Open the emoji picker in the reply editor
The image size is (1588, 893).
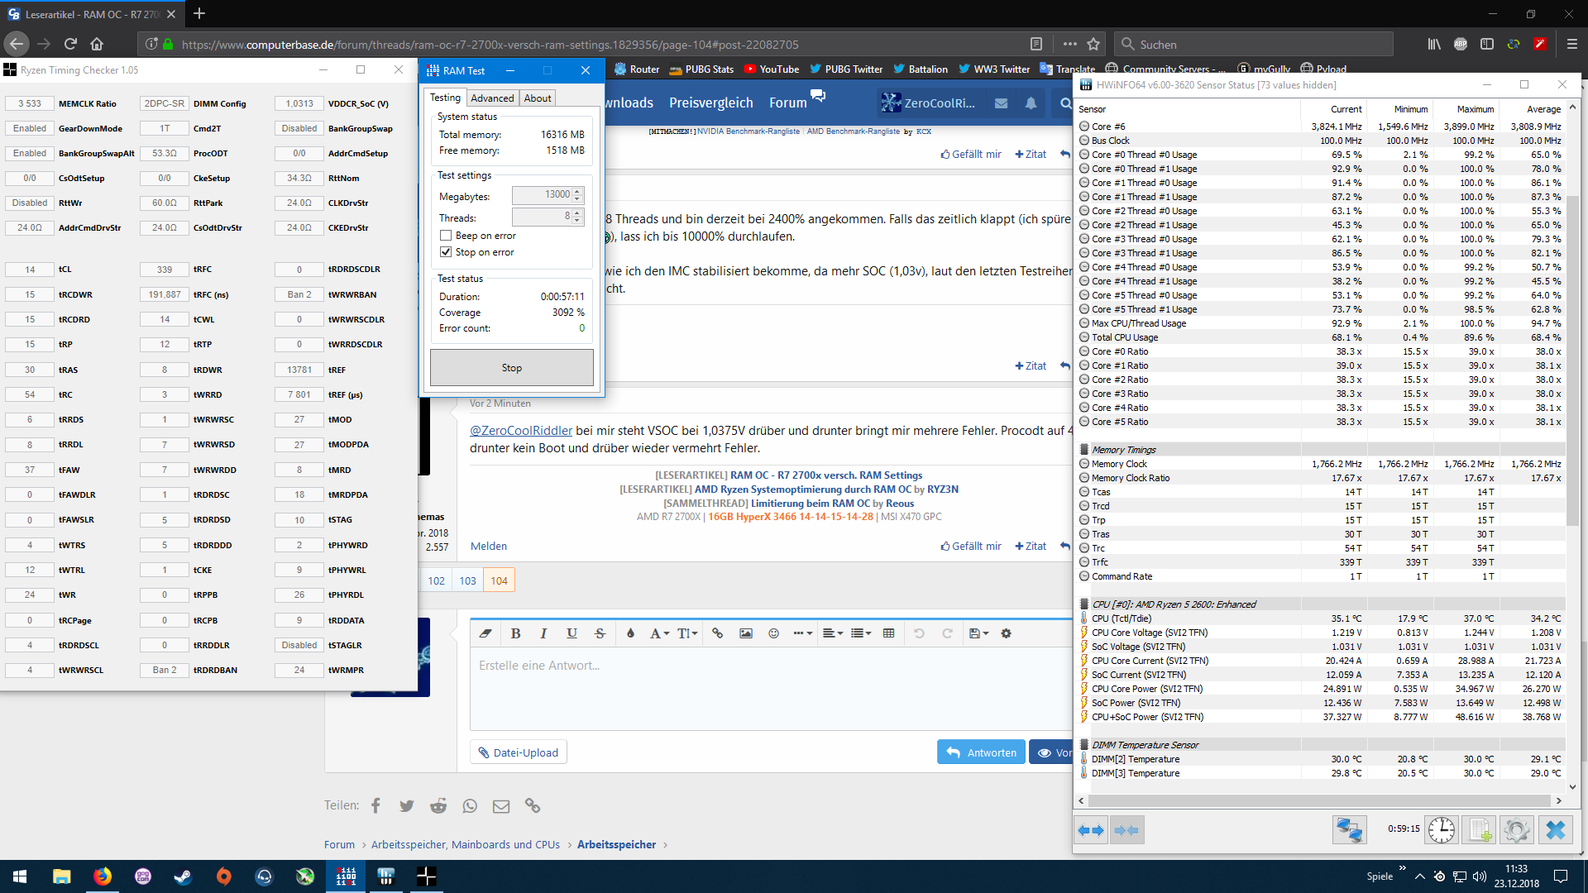[x=773, y=633]
